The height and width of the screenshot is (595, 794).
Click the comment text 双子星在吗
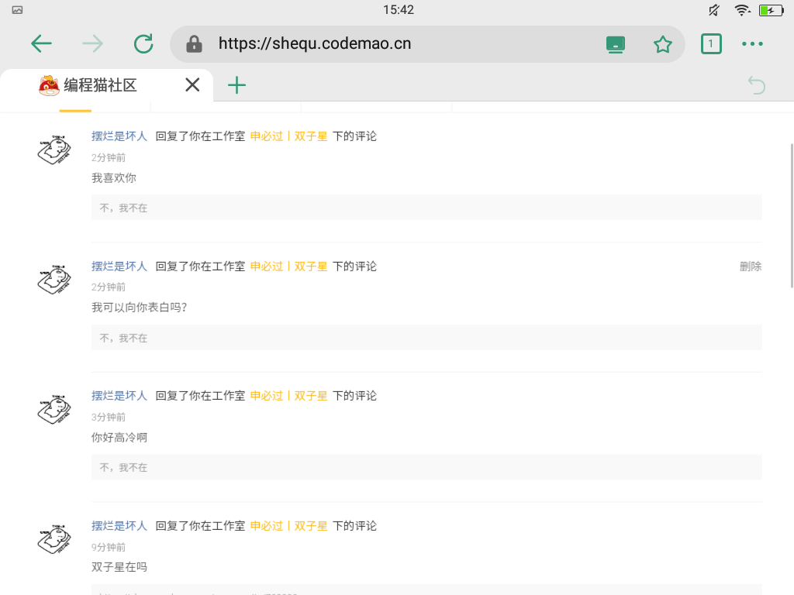(x=119, y=567)
